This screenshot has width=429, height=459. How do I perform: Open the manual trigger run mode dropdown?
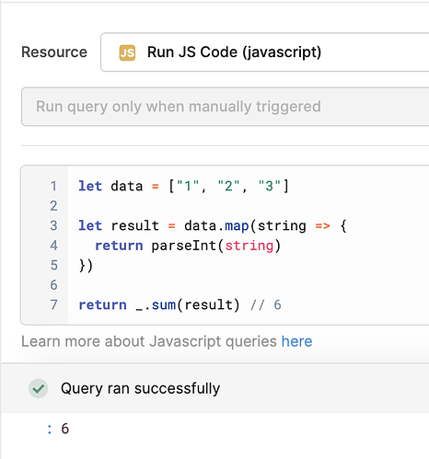coord(225,107)
